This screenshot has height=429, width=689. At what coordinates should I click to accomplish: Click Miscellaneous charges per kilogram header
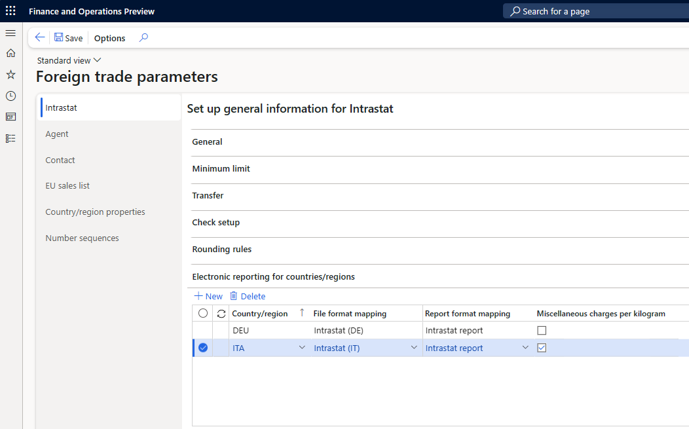point(601,313)
